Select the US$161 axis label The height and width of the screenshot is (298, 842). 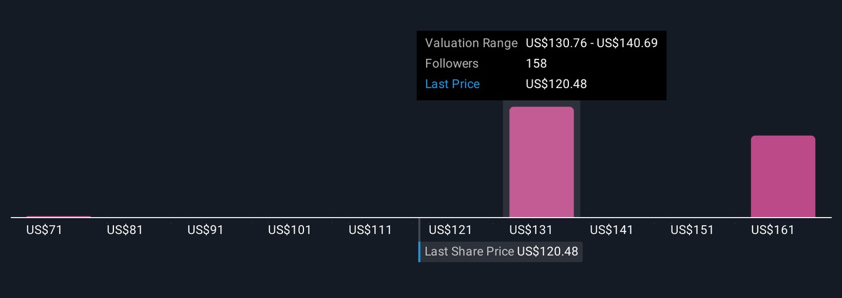point(773,230)
